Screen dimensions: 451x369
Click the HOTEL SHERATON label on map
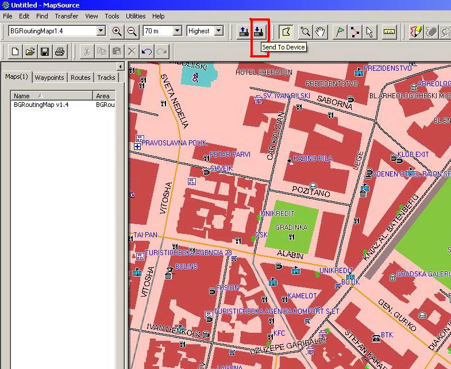(x=264, y=72)
